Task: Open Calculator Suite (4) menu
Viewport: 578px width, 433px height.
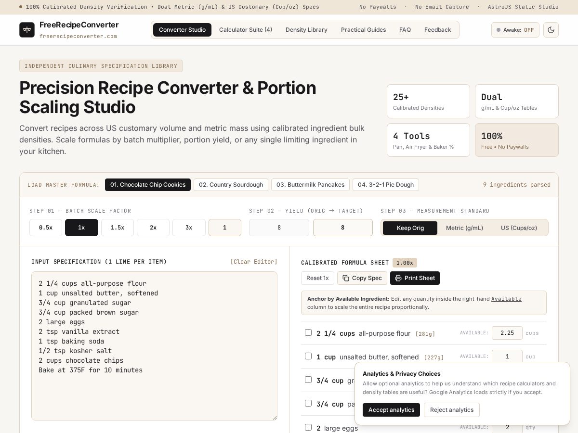Action: pos(246,30)
